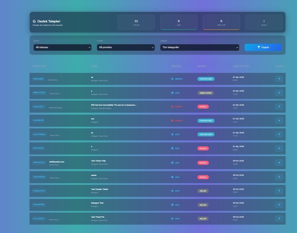Expand the All priorities dropdown
This screenshot has width=297, height=233.
tap(126, 47)
